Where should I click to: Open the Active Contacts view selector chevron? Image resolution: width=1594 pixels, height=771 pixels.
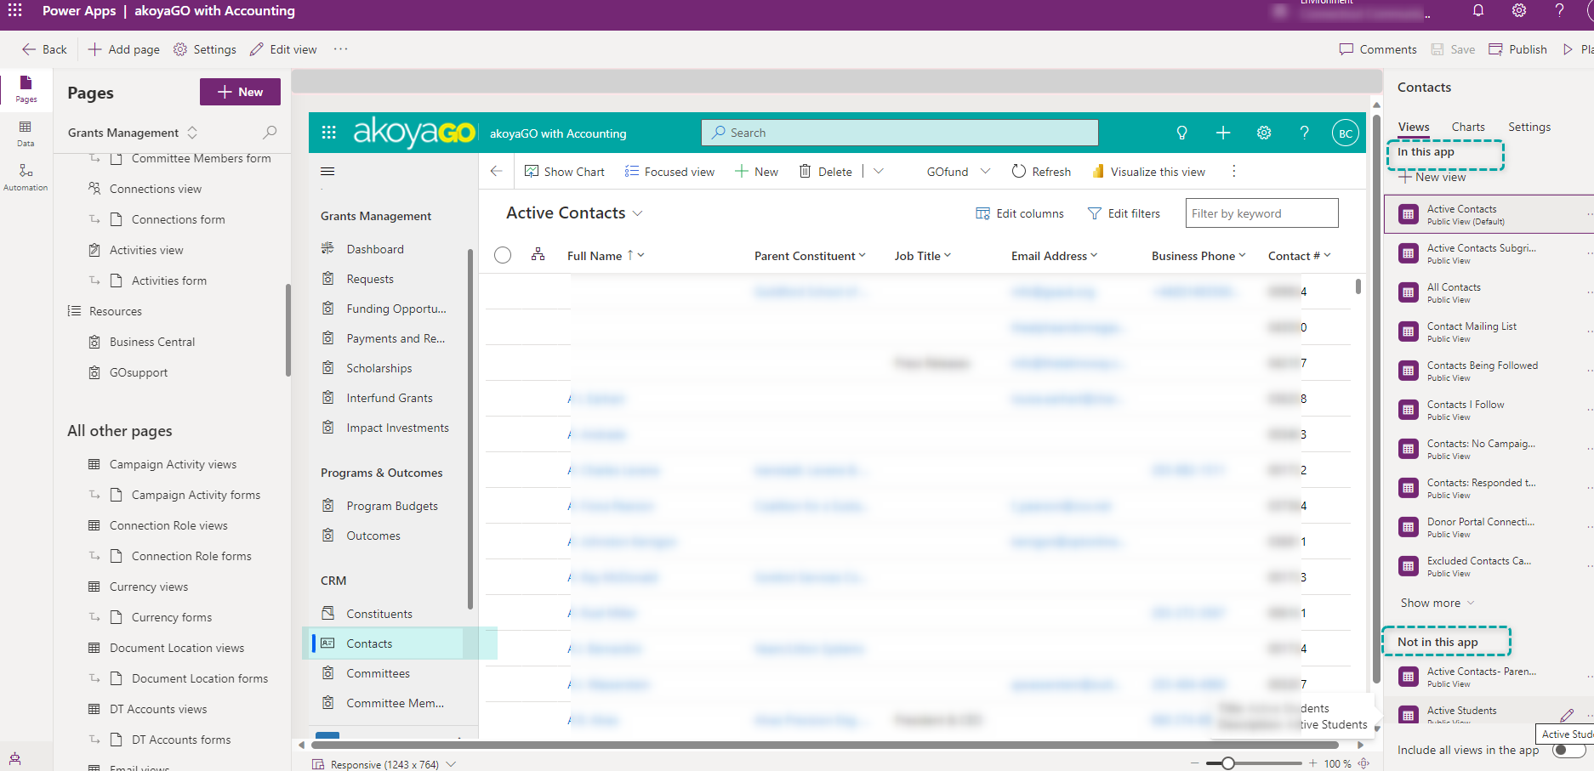pyautogui.click(x=638, y=213)
